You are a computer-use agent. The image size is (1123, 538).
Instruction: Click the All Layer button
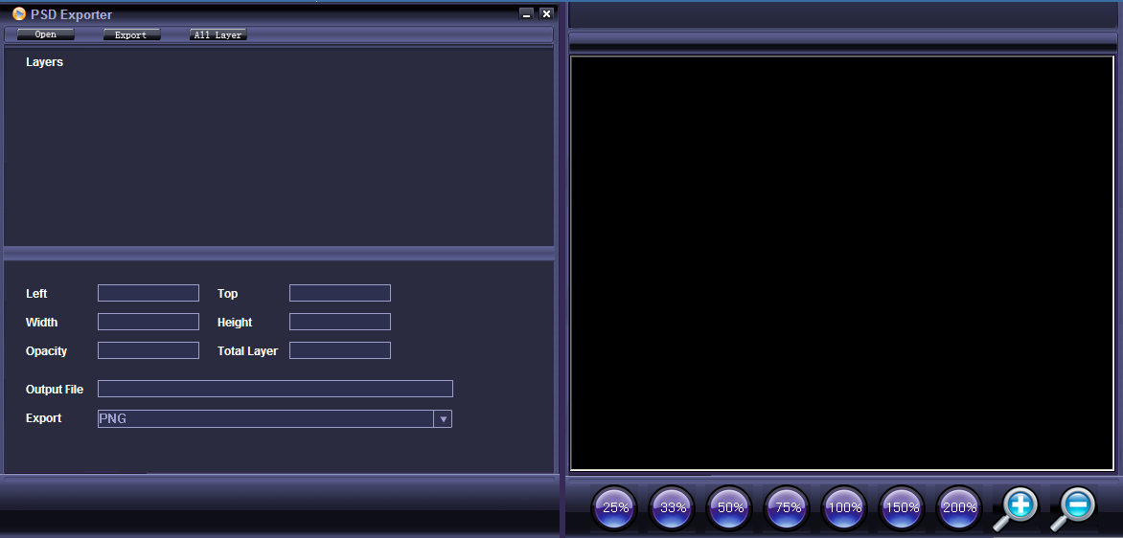pyautogui.click(x=218, y=34)
